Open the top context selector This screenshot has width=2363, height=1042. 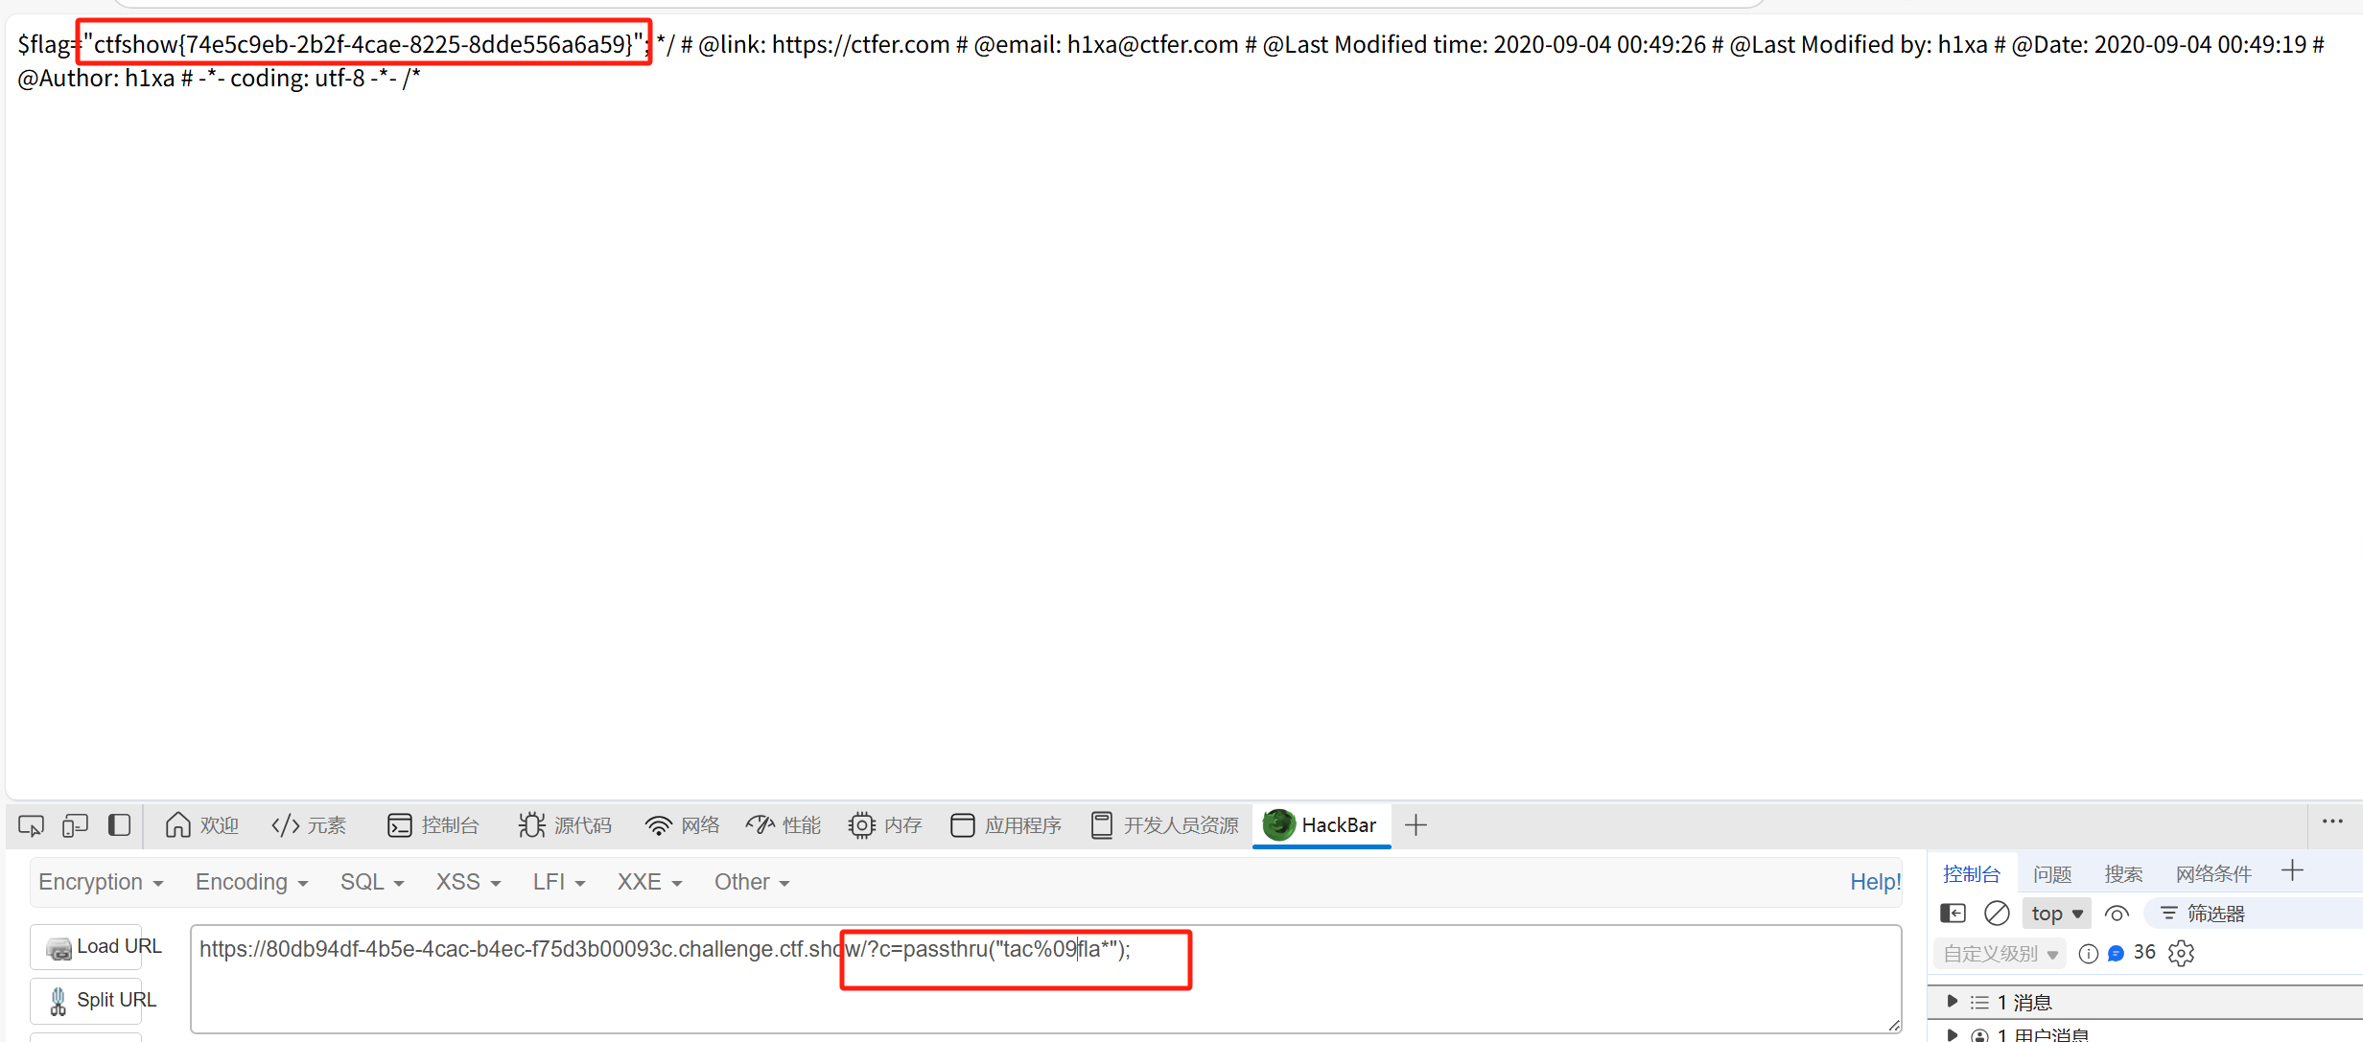[2056, 914]
